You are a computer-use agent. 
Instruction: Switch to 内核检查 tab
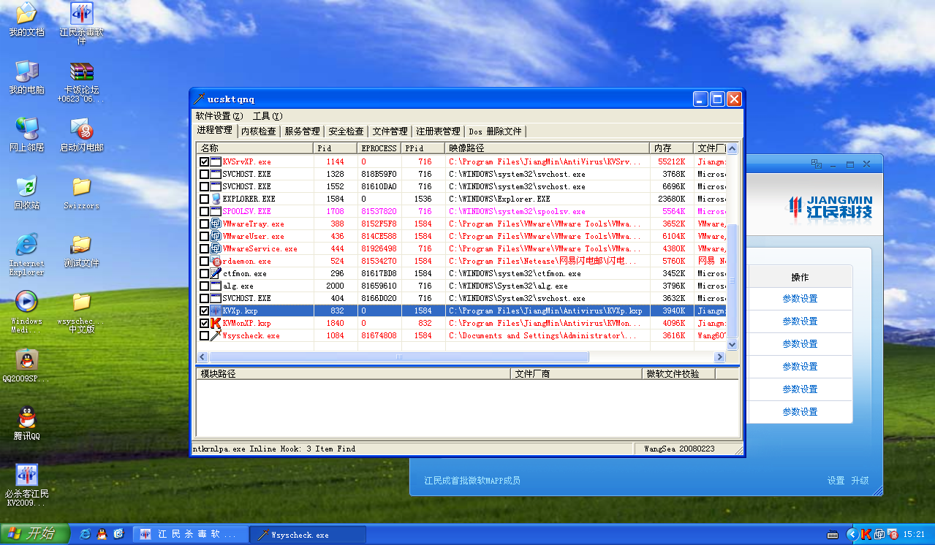[259, 132]
